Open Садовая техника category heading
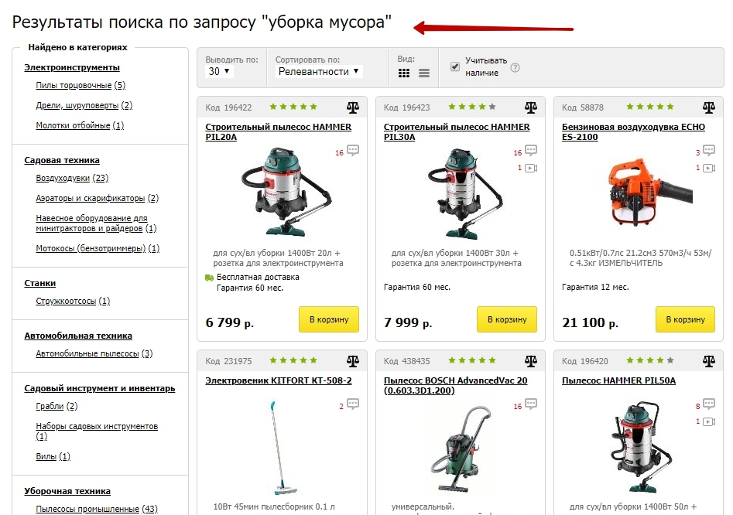The width and height of the screenshot is (733, 515). click(62, 160)
